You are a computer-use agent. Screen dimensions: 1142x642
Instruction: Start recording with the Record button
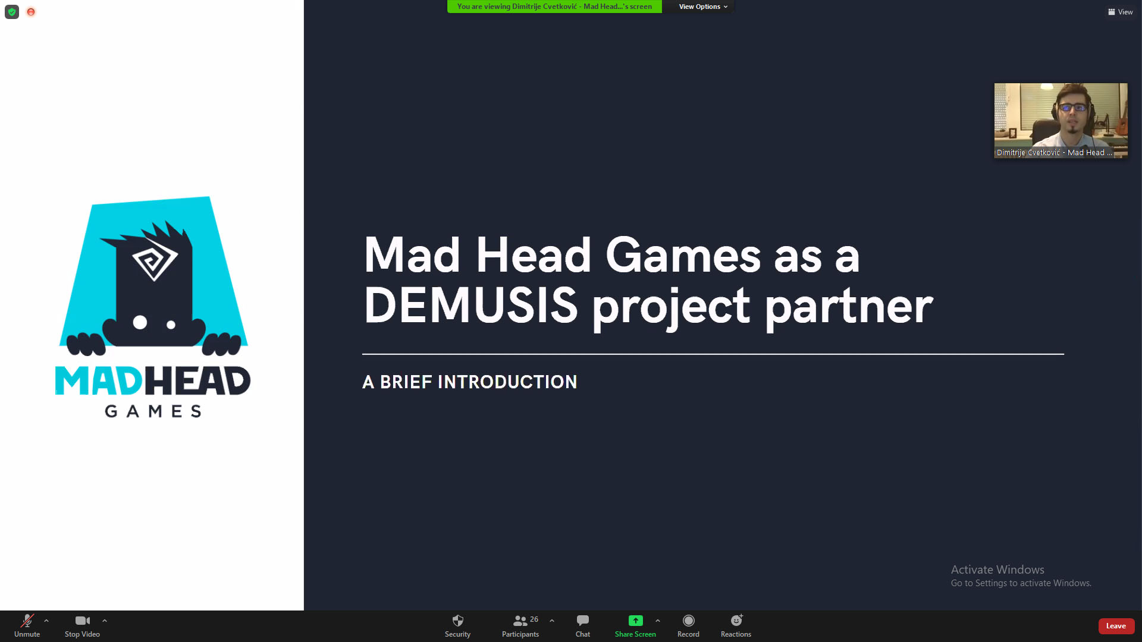688,626
